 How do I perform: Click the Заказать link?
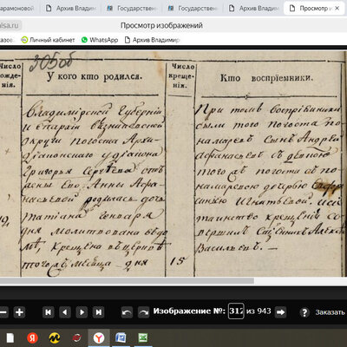(330, 312)
